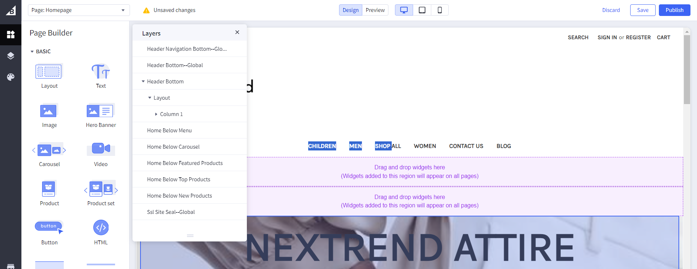Select the Product widget
The width and height of the screenshot is (697, 269).
pyautogui.click(x=49, y=194)
